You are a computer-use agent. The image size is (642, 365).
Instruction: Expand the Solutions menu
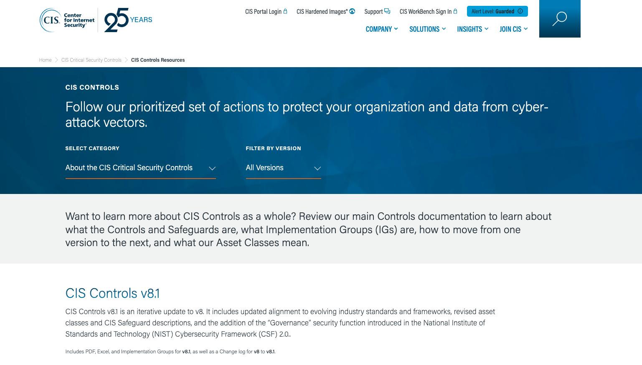tap(427, 29)
